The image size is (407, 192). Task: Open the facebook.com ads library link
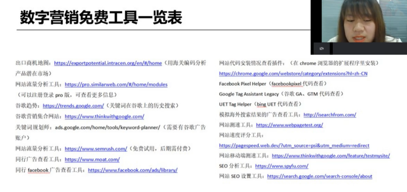pos(133,170)
